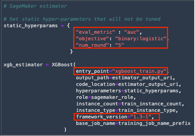Click the '# SageMaker estimator' comment line
This screenshot has height=136, width=195.
(x=35, y=6)
